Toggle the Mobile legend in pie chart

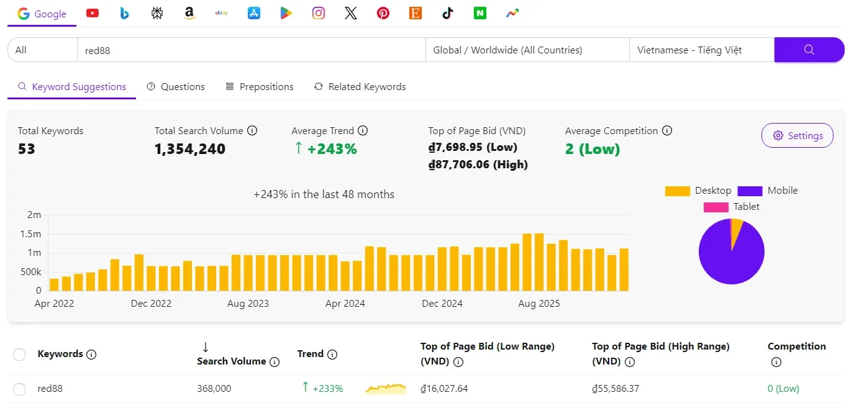tap(768, 191)
